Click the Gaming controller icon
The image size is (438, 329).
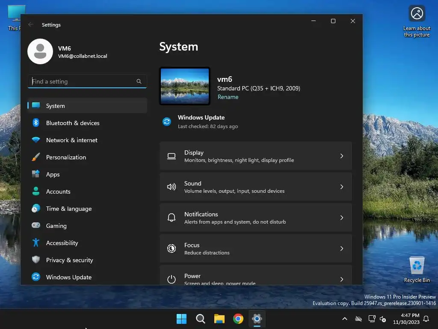(x=36, y=225)
